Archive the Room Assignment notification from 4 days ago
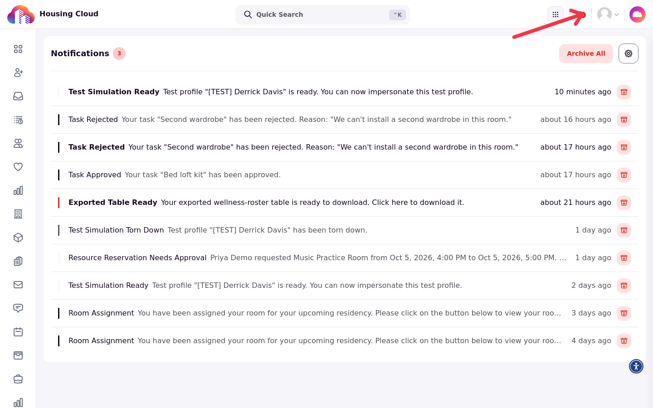The height and width of the screenshot is (408, 653). 624,341
